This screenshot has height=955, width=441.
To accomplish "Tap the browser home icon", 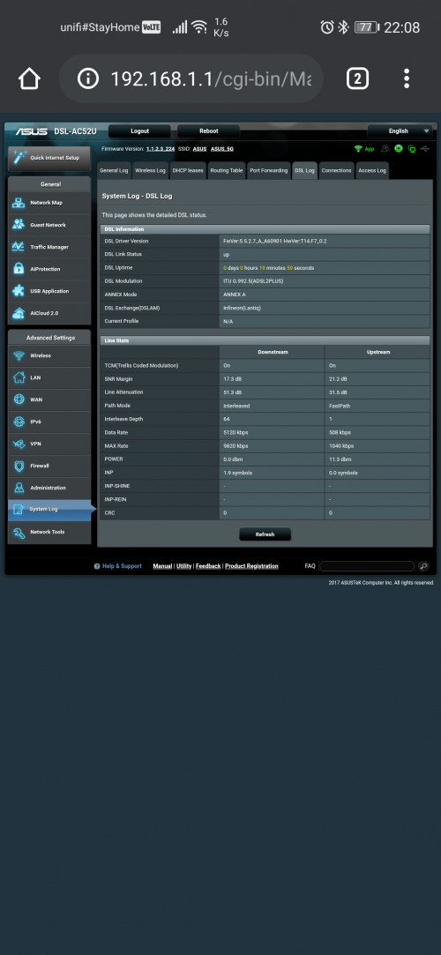I will click(29, 78).
